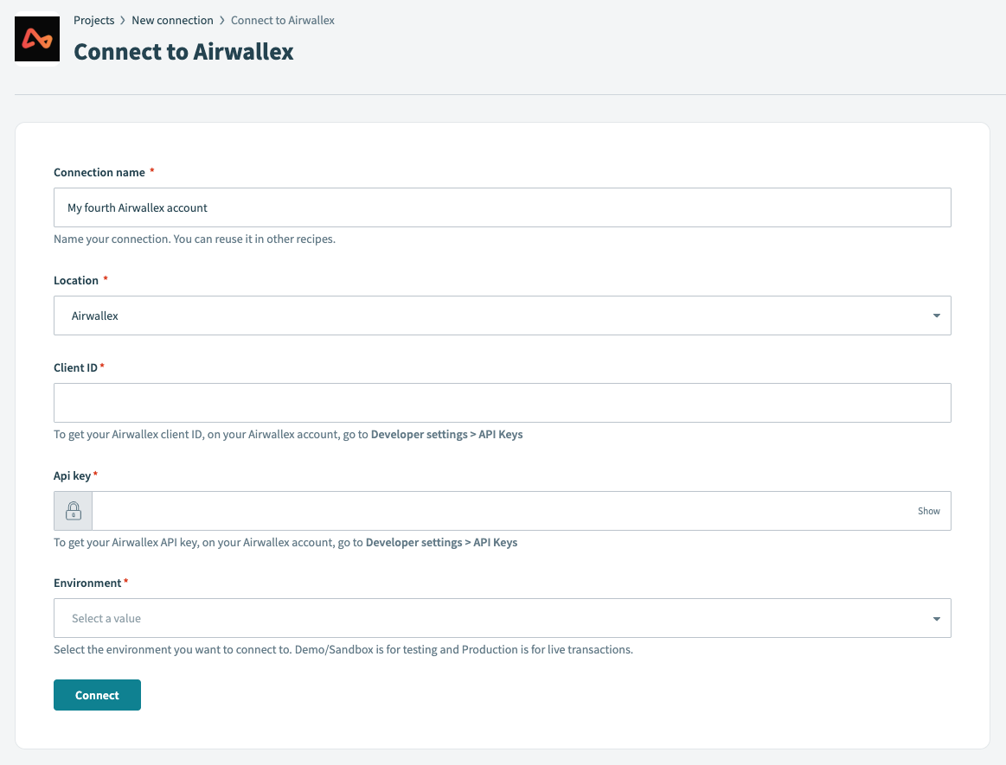
Task: Open the Location dropdown chevron
Action: tap(935, 316)
